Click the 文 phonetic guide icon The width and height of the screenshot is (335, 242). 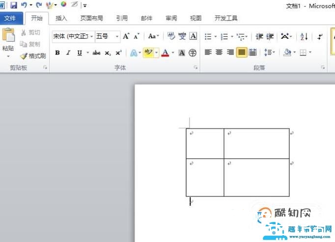pyautogui.click(x=182, y=36)
